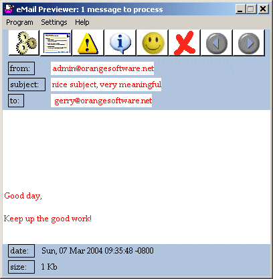Go to previous message with left arrow

(x=217, y=42)
